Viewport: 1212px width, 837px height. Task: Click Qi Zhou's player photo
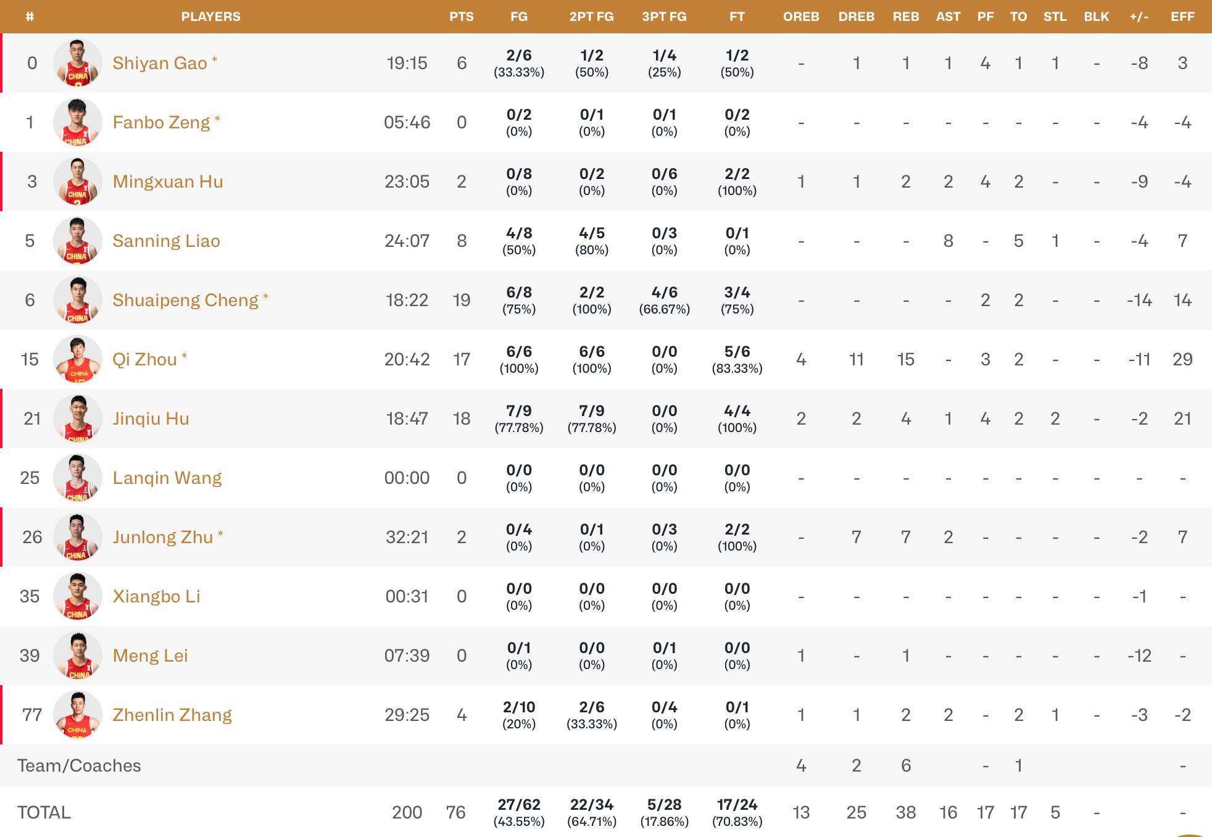pyautogui.click(x=78, y=359)
